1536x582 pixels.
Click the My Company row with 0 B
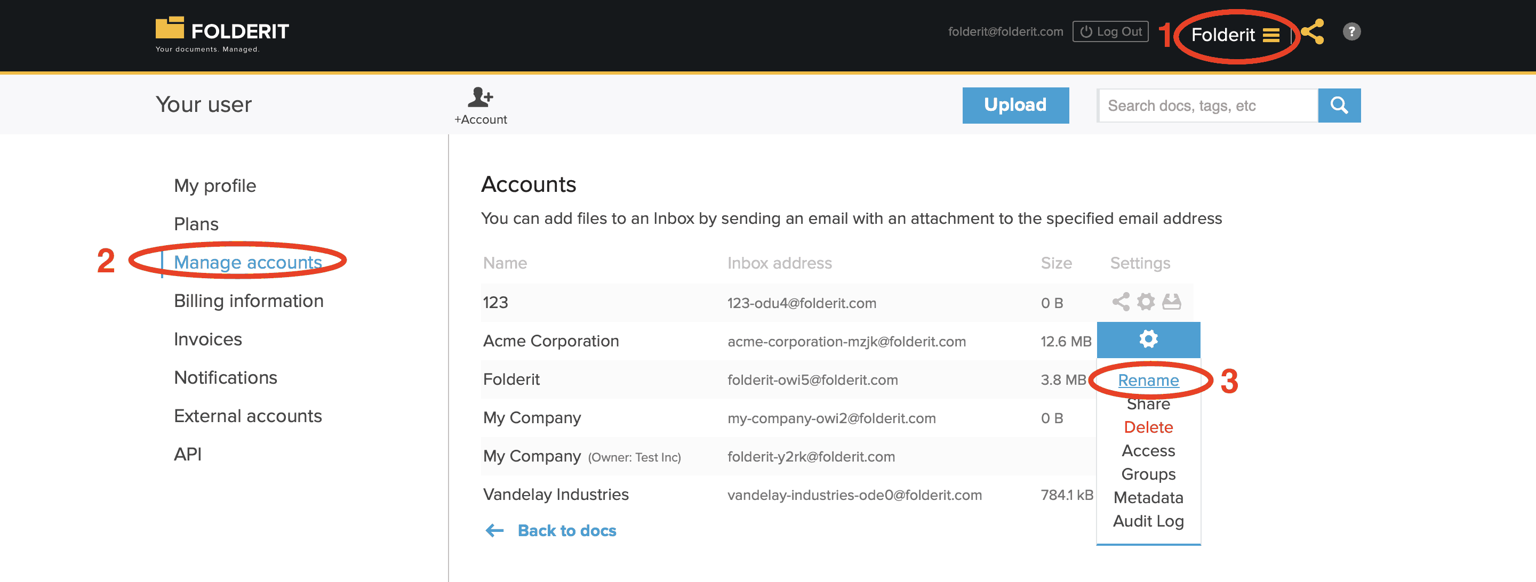click(x=787, y=418)
